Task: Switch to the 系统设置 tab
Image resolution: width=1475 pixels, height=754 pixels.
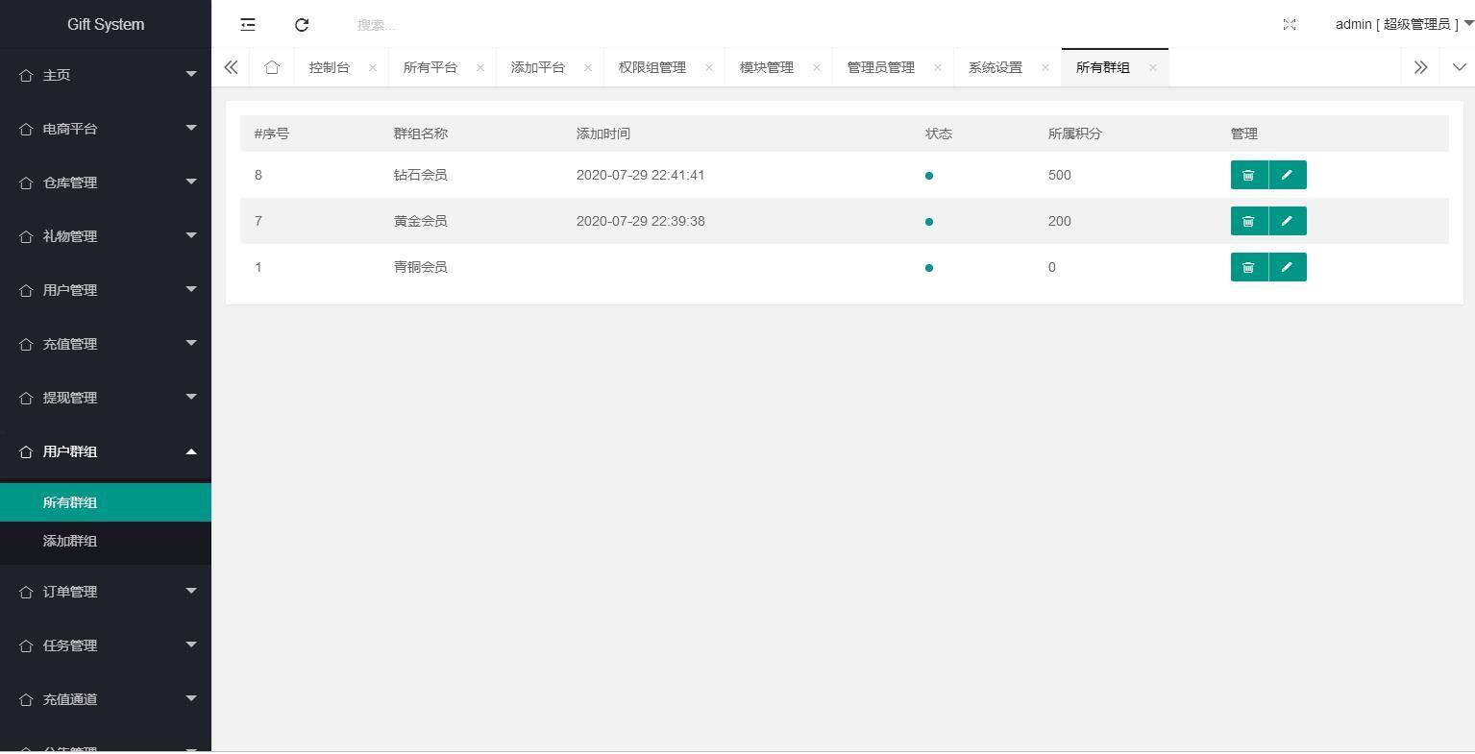Action: coord(996,67)
